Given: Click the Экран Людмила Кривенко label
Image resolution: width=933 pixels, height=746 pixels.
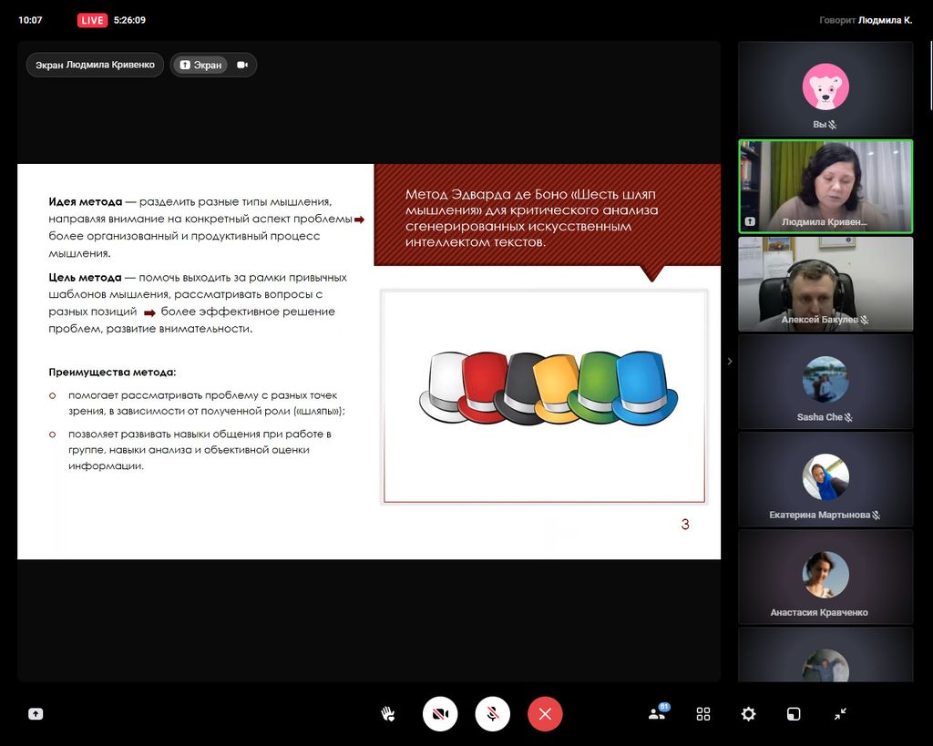Looking at the screenshot, I should point(95,65).
